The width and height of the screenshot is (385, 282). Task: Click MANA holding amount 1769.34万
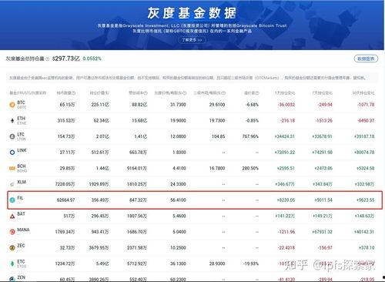(65, 232)
